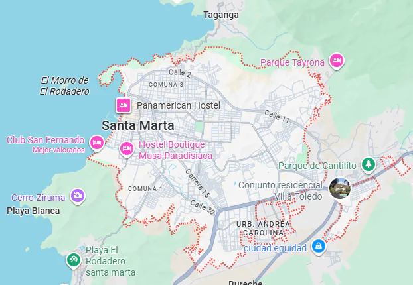Click the ciudad equidad shopping bag icon
The height and width of the screenshot is (285, 413).
pos(319,247)
